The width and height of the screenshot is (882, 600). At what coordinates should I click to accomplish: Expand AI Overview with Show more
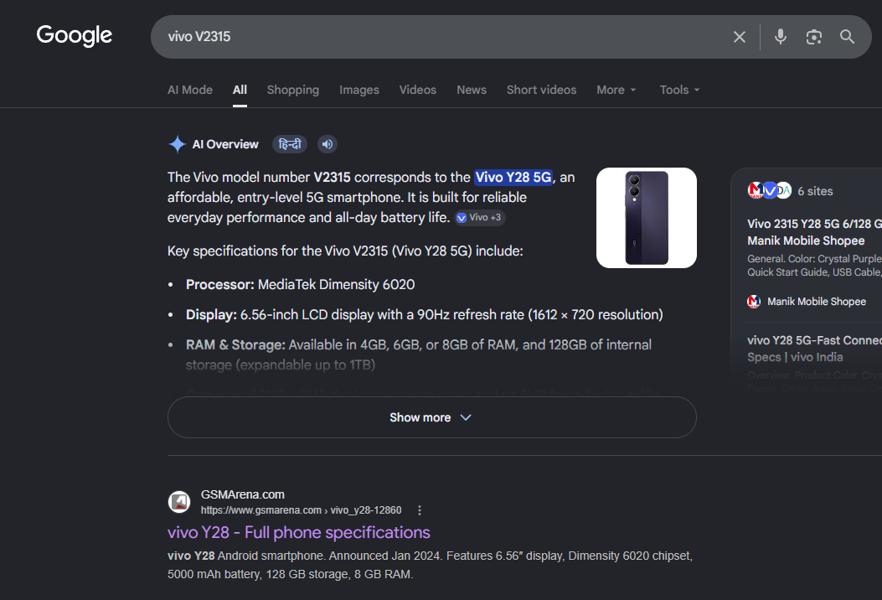coord(432,417)
